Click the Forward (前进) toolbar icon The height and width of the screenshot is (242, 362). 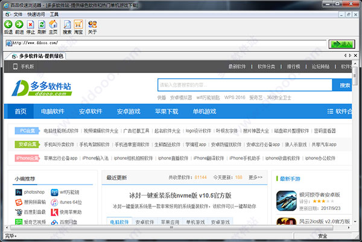[19, 25]
